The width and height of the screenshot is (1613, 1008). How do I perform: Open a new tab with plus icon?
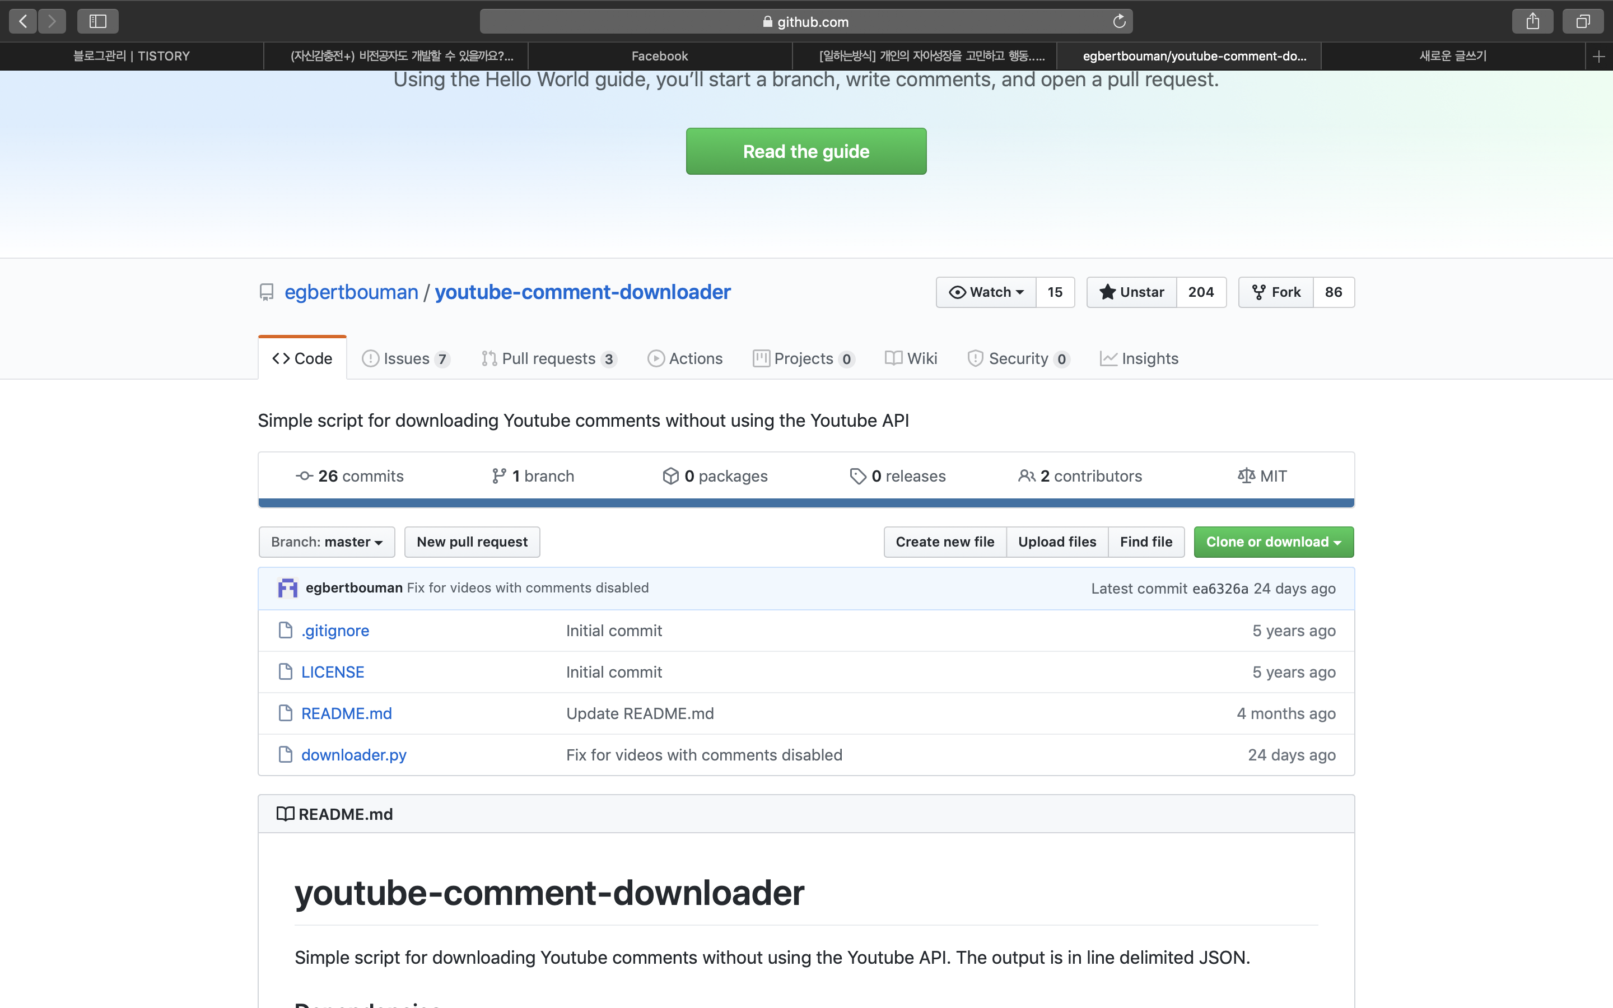click(1598, 57)
